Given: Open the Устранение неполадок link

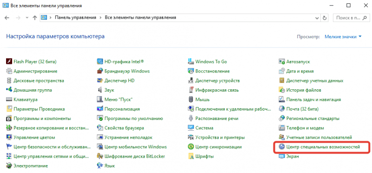Looking at the screenshot, I should [x=129, y=137].
